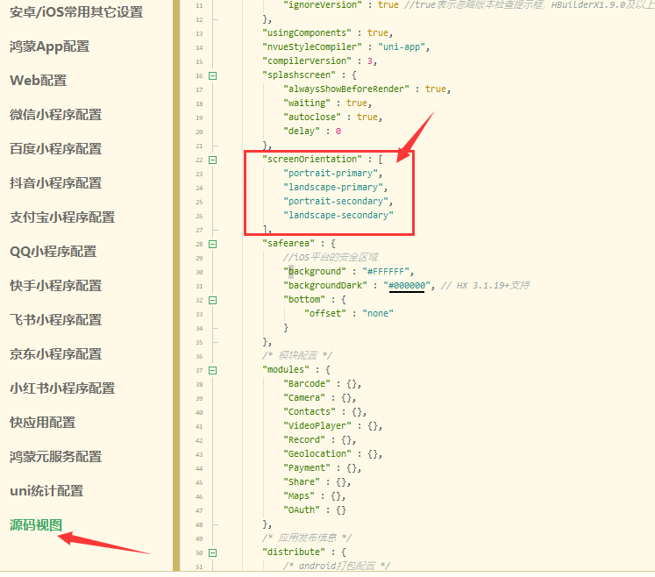
Task: Fold the modules code block
Action: [x=212, y=370]
